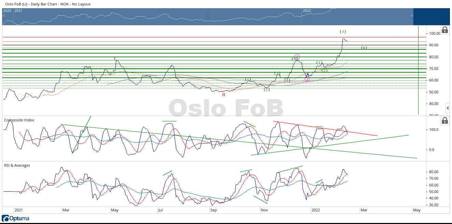
Task: Click the Jul label on the date axis
Action: pyautogui.click(x=160, y=210)
